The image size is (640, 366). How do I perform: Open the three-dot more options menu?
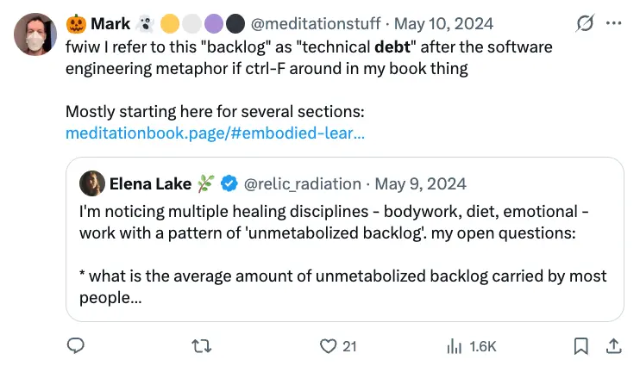(614, 23)
